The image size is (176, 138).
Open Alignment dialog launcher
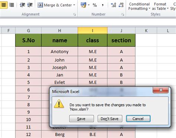[x=74, y=15]
